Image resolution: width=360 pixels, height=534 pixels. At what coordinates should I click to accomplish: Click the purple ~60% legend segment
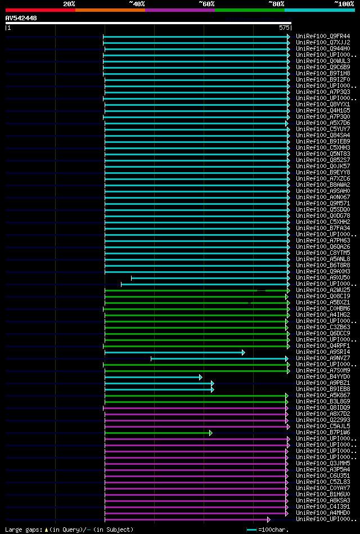tap(180, 10)
